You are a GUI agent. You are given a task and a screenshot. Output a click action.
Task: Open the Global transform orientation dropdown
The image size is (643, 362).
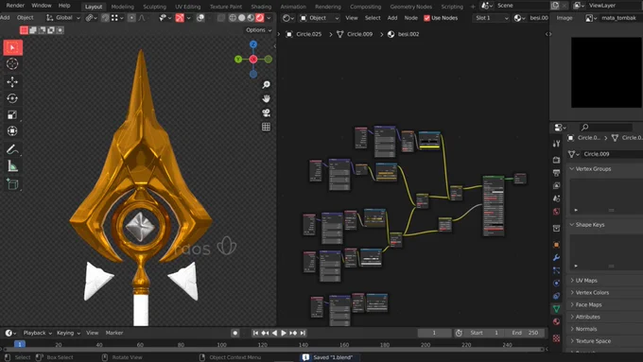click(x=63, y=18)
